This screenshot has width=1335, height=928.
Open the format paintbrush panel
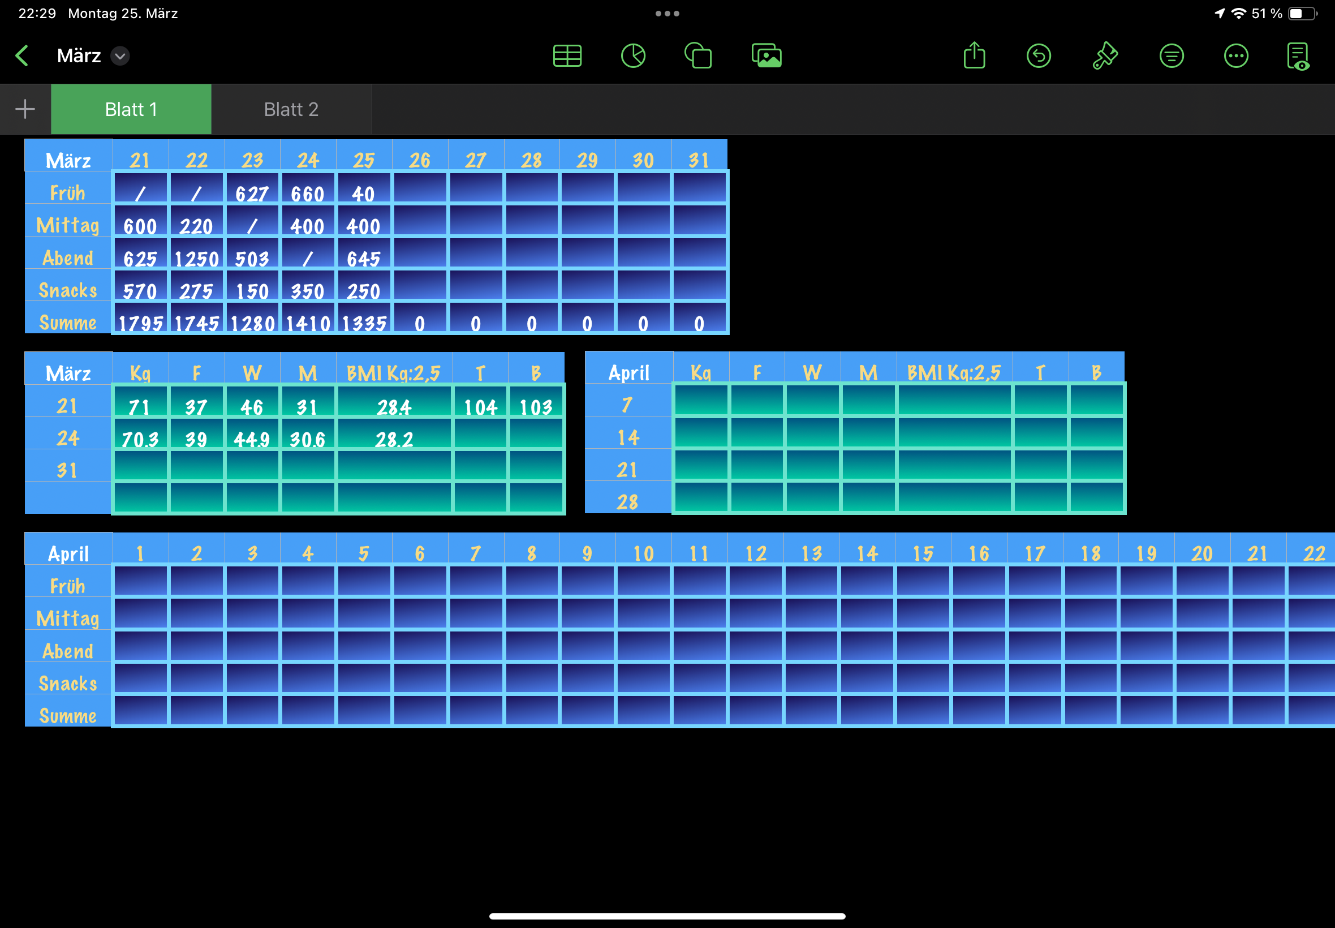tap(1105, 56)
